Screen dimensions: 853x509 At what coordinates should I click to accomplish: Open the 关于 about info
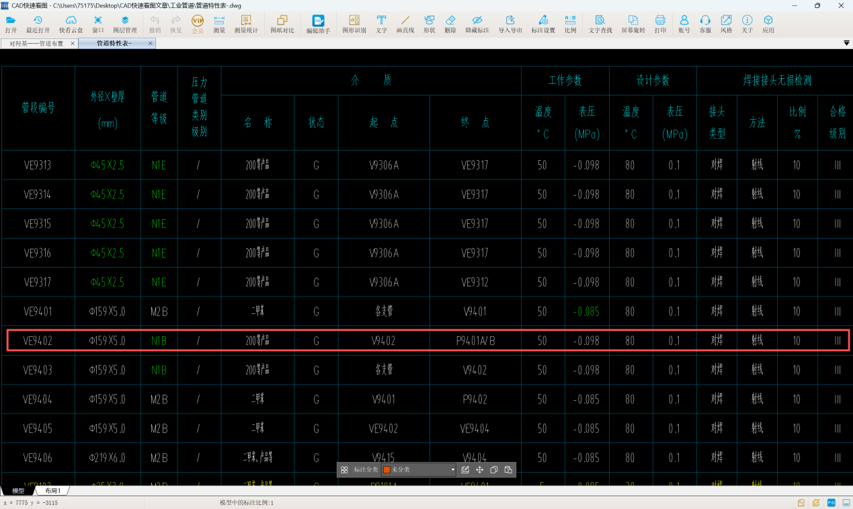coord(747,24)
